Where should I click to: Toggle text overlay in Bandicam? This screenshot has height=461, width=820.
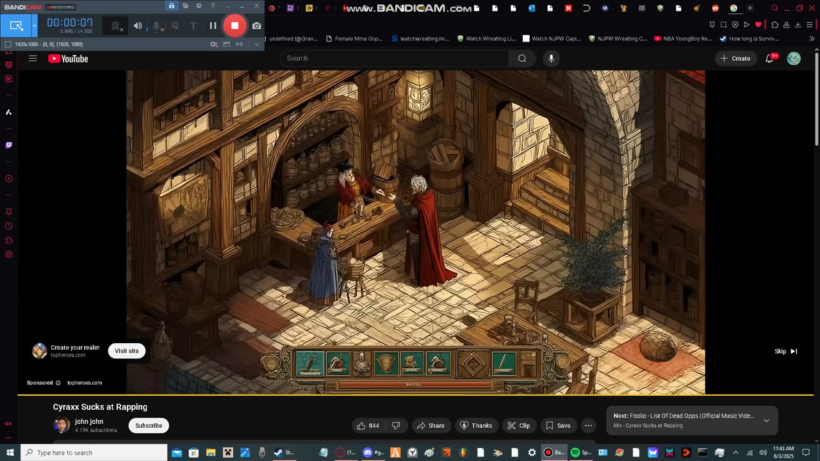(193, 26)
